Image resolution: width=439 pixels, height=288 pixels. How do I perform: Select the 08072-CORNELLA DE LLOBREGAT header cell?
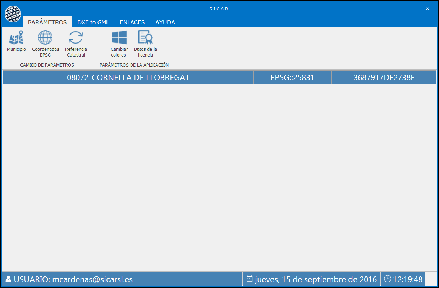tap(128, 77)
